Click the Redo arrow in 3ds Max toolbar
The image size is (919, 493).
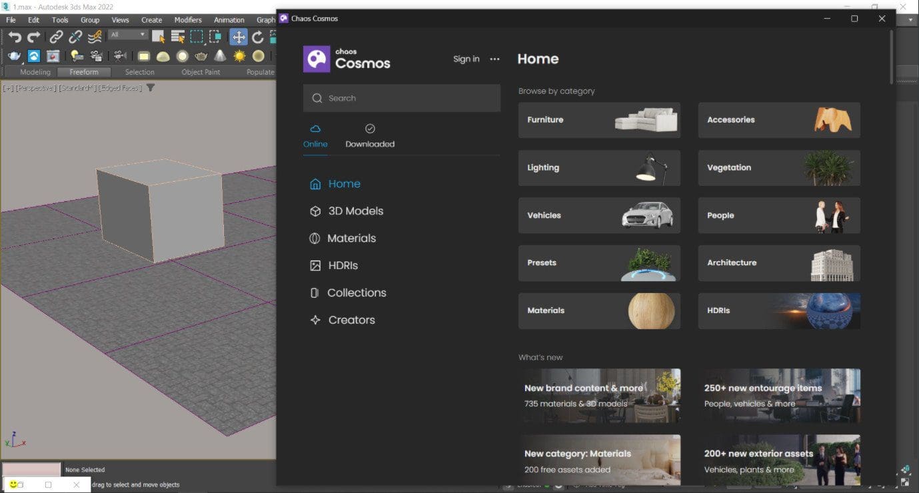point(33,37)
